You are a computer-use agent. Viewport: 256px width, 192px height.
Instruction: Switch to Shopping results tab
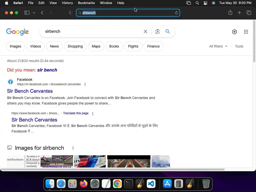[75, 46]
